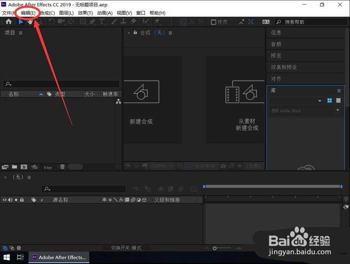350x264 pixels.
Task: Open the library selection dropdown arrow
Action: click(320, 101)
